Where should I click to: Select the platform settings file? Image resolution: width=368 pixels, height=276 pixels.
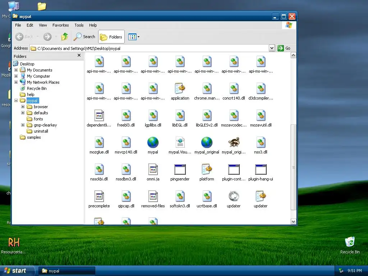tap(207, 170)
